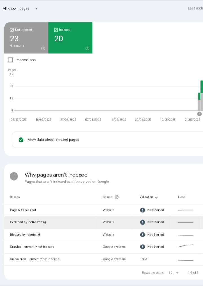Click the Source column header text
The image size is (203, 286).
click(107, 197)
